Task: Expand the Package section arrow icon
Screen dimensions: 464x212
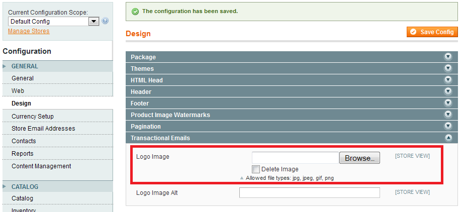Action: [x=448, y=57]
